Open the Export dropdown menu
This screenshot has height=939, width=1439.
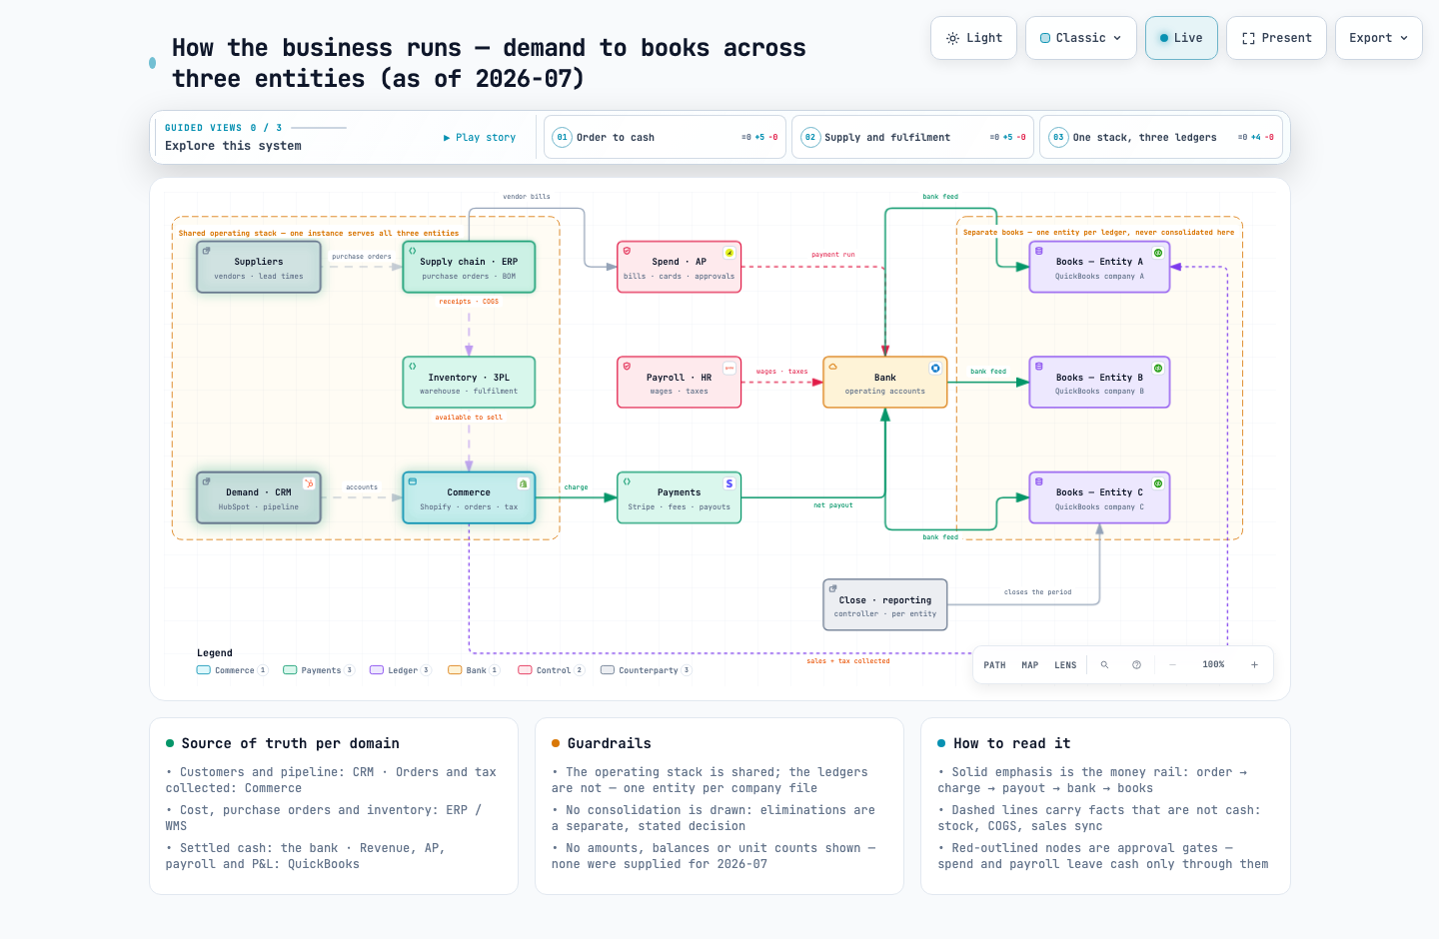[x=1378, y=38]
